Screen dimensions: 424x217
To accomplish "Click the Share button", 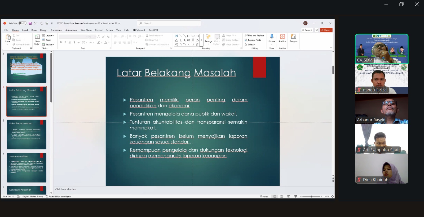I will click(x=326, y=30).
